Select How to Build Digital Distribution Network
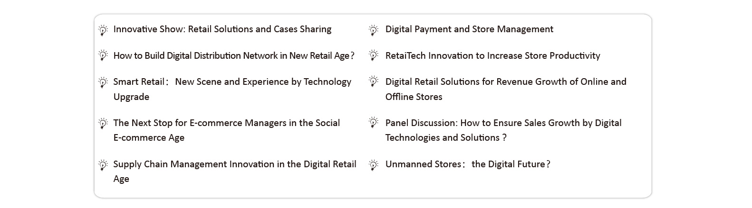Screen dimensions: 752x208 234,56
